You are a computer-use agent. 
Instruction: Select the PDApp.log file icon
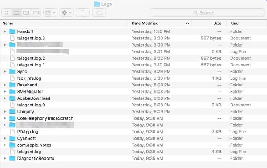[x=12, y=132]
